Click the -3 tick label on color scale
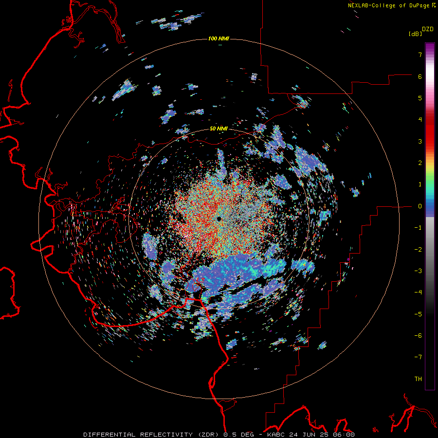This screenshot has height=438, width=438. pos(418,271)
